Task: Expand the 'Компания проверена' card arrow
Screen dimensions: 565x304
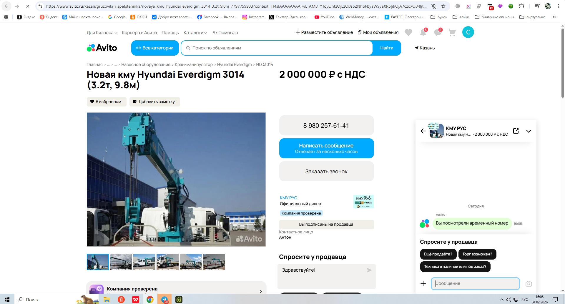Action: coord(261,291)
